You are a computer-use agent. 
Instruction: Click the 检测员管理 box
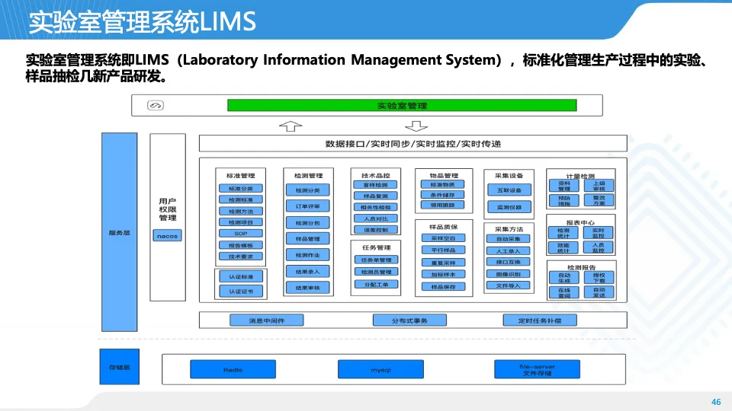tap(376, 272)
